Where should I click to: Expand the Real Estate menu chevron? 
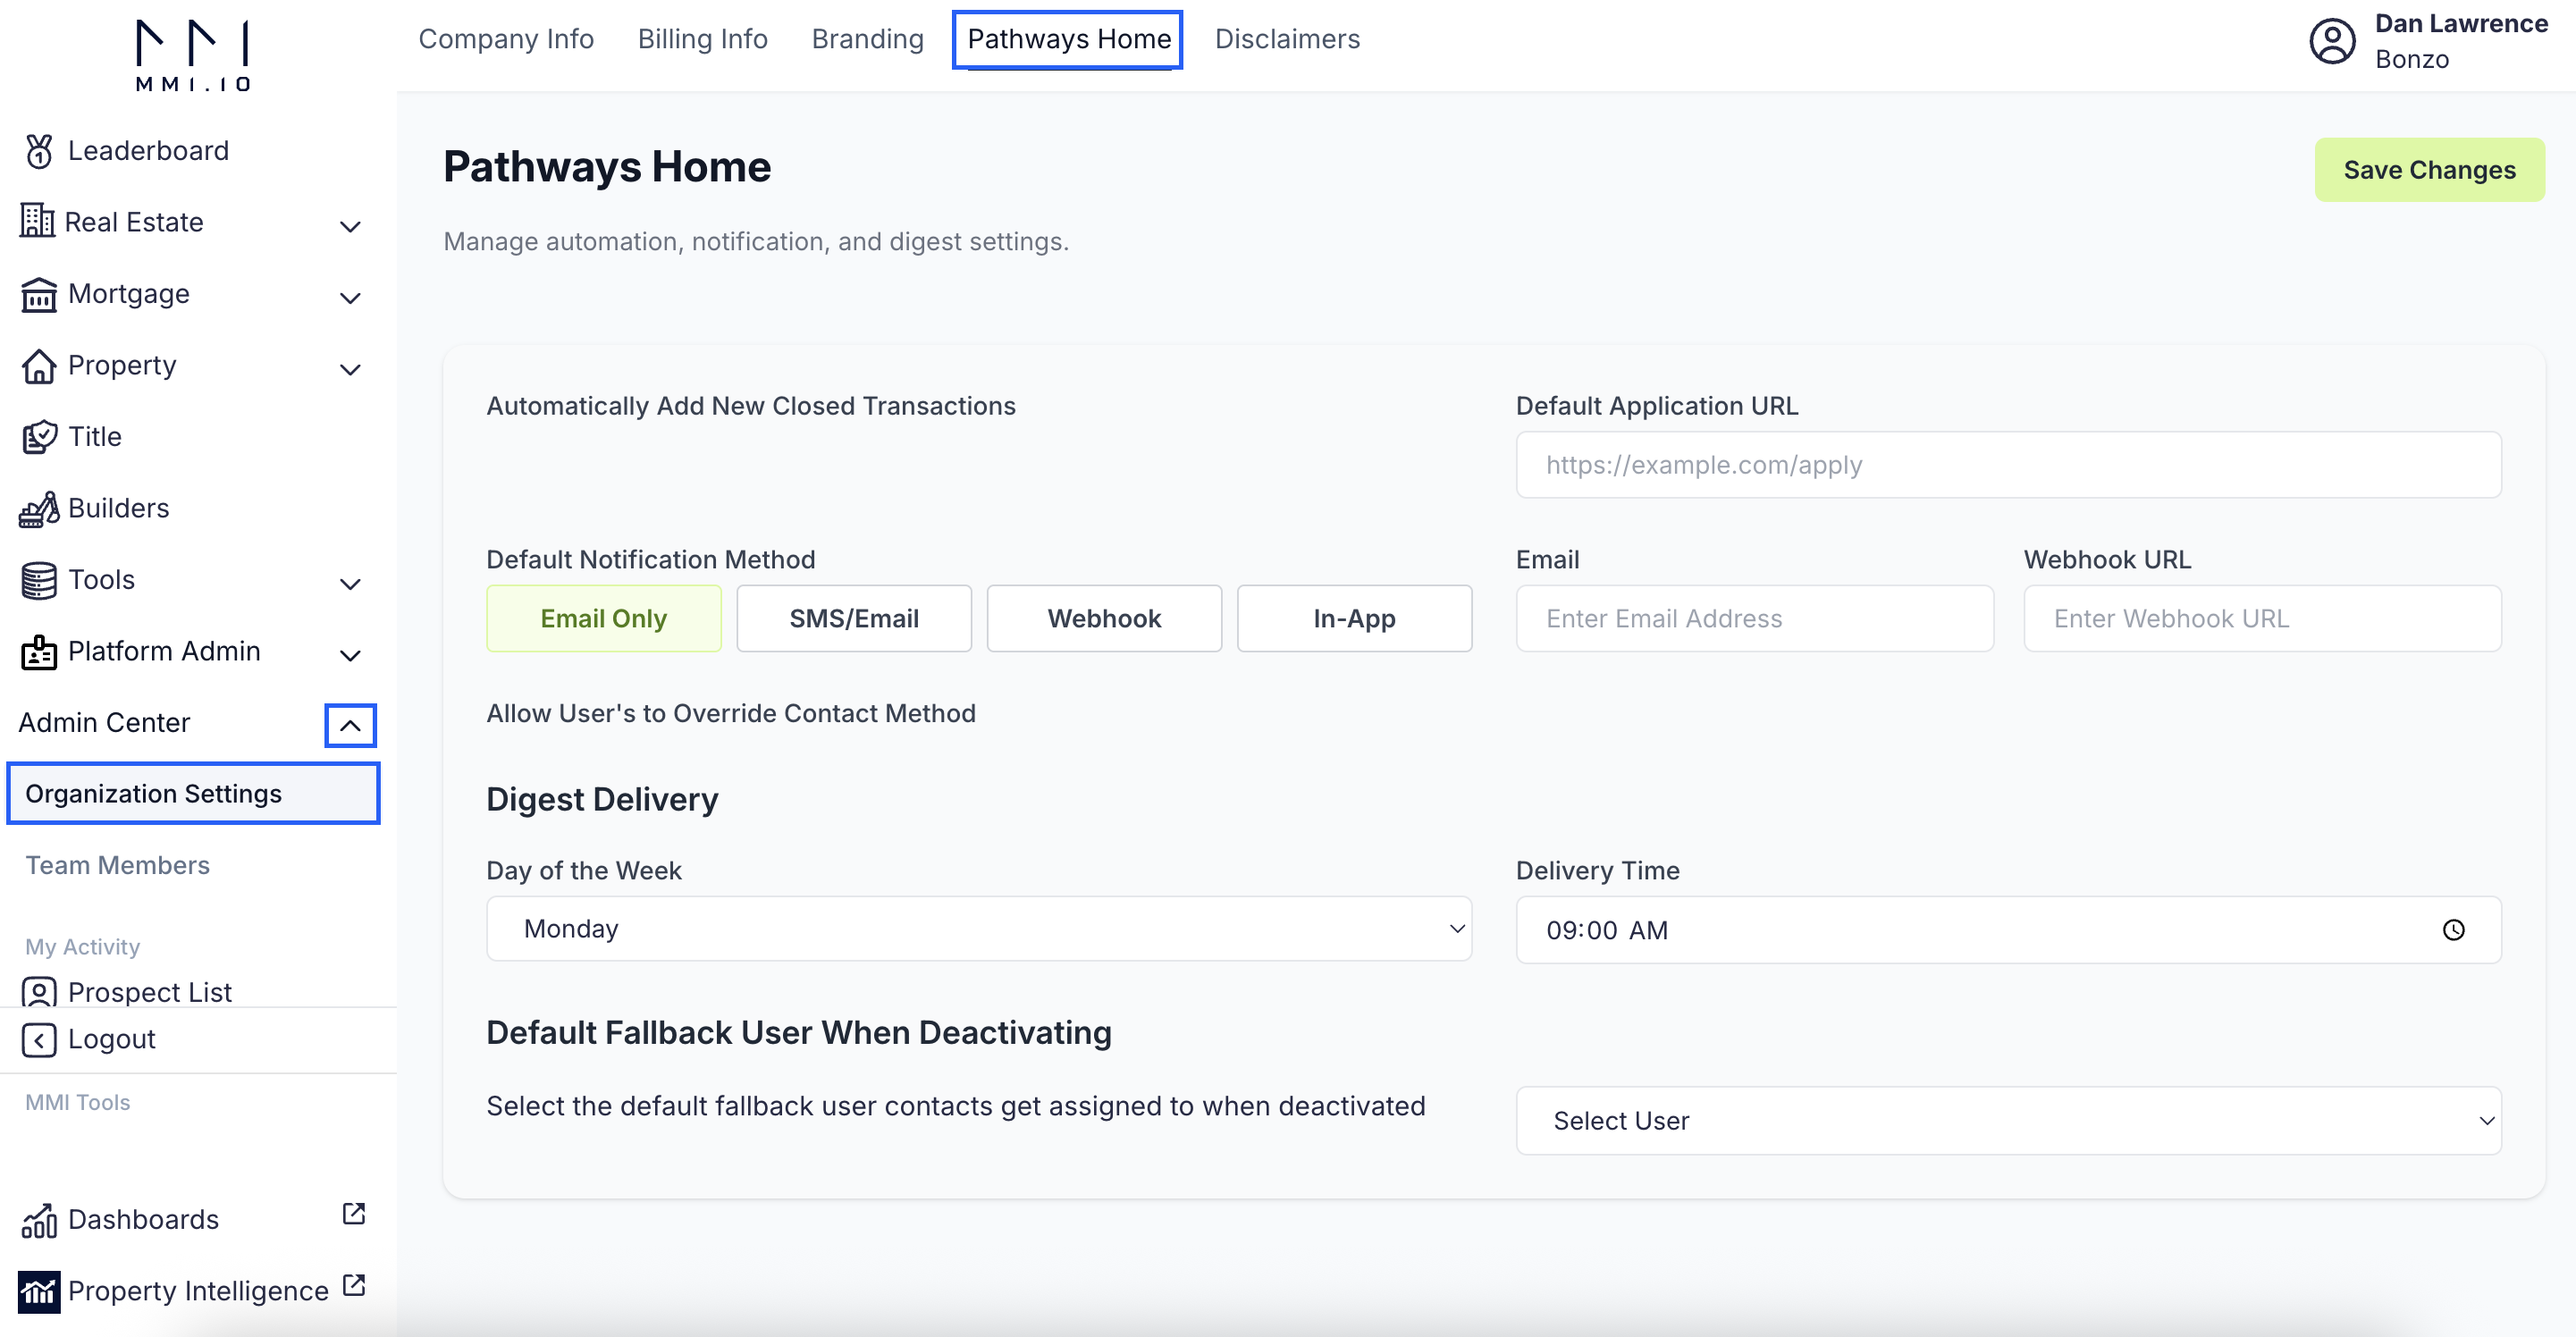pyautogui.click(x=350, y=226)
